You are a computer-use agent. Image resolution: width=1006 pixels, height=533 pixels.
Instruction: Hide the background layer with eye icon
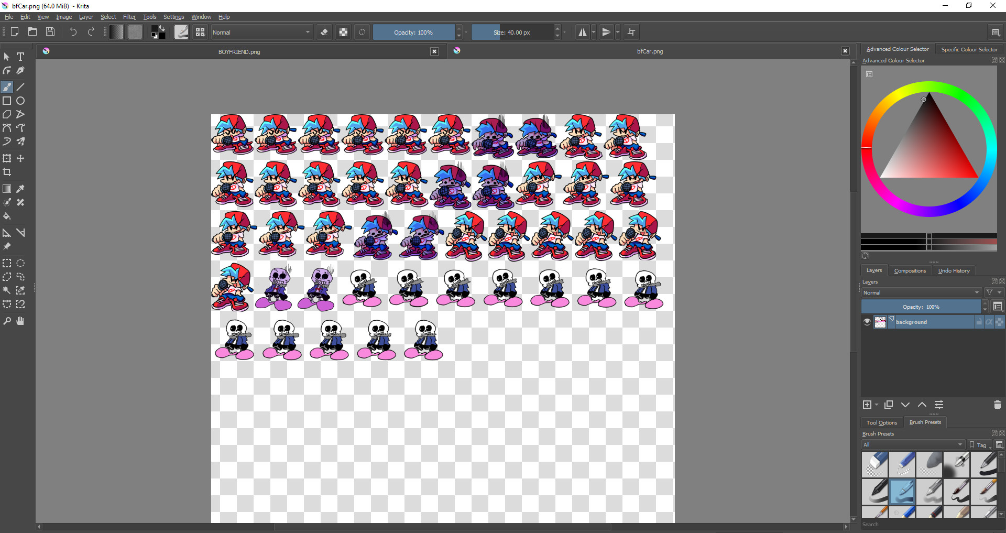867,322
